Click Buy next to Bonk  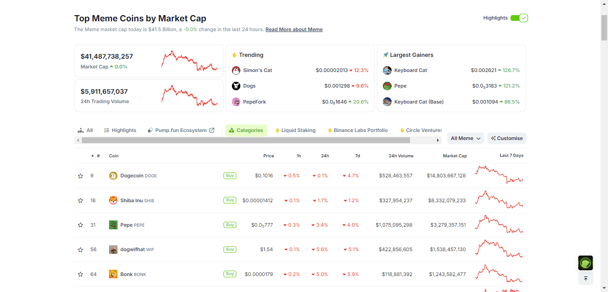coord(230,274)
